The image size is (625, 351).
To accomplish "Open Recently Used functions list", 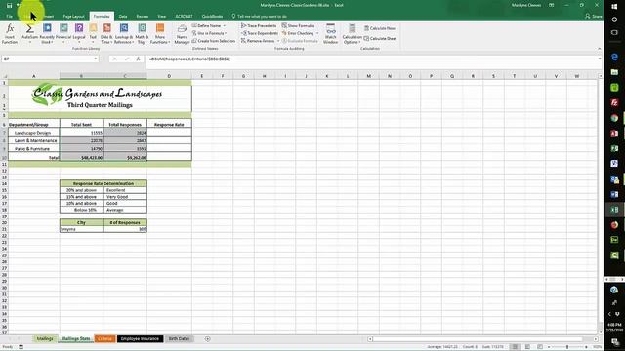I will coord(47,34).
